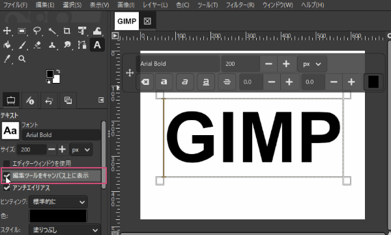The width and height of the screenshot is (391, 235).
Task: Open the ヘルプ(H) menu
Action: pos(312,5)
